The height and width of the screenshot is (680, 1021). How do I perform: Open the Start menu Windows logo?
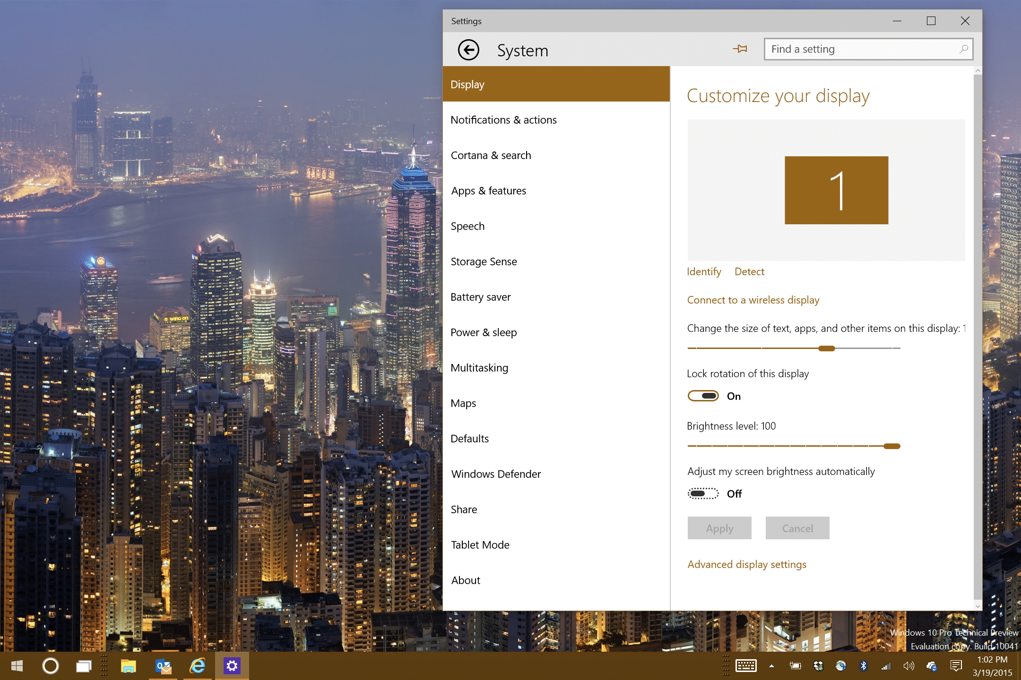pyautogui.click(x=17, y=666)
